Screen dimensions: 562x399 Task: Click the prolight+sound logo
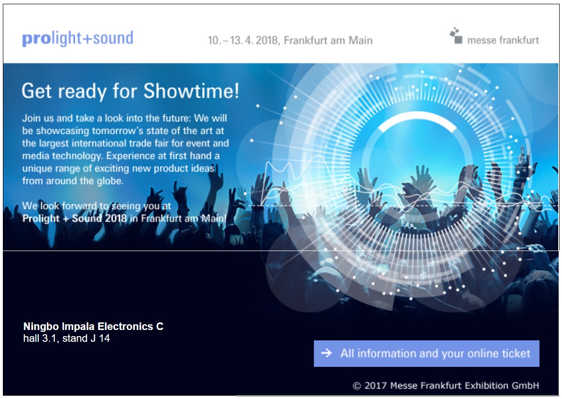tap(78, 38)
